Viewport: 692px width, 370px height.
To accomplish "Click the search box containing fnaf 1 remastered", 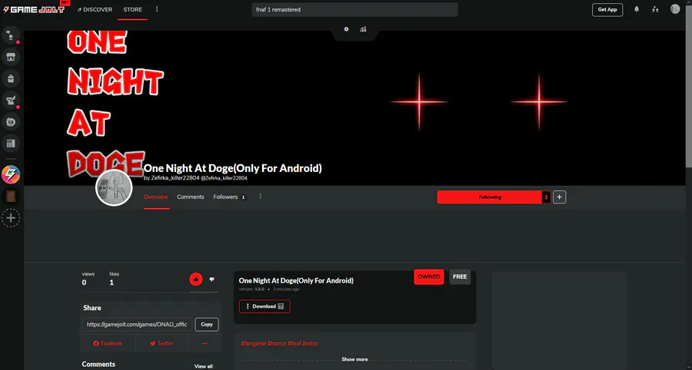I will (354, 9).
